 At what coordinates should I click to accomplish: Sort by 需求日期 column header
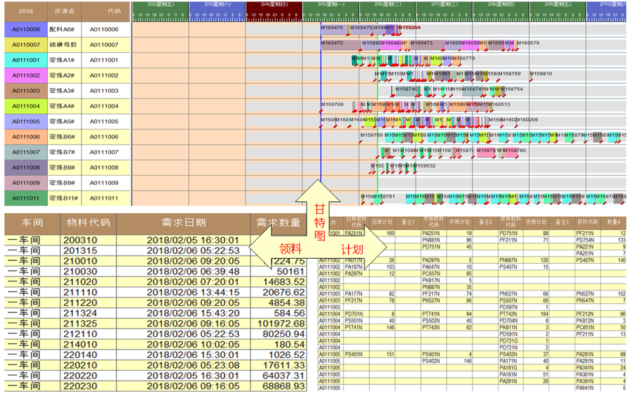tap(183, 223)
